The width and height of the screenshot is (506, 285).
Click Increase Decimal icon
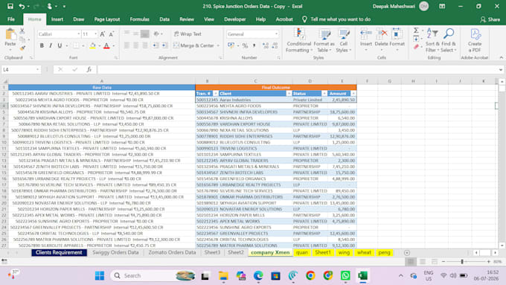point(266,46)
